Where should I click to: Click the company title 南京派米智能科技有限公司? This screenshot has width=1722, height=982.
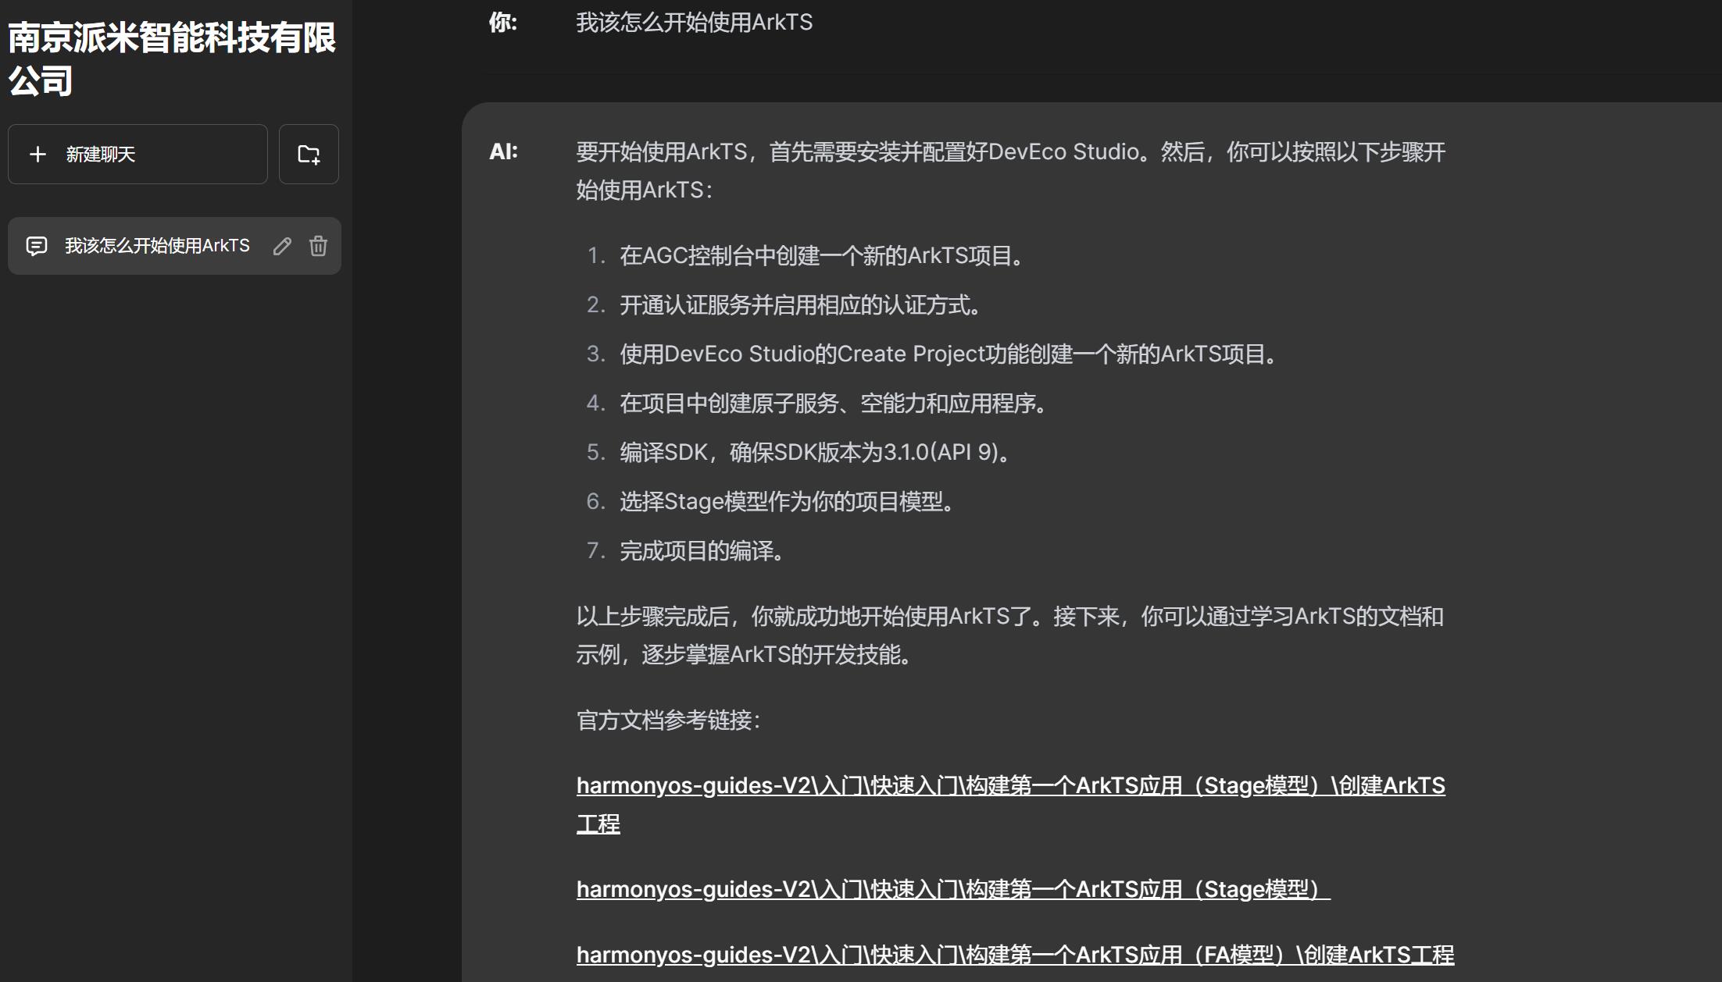[172, 59]
